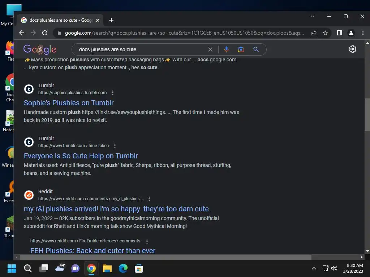
Task: Open the clock and calendar flyout
Action: [353, 268]
